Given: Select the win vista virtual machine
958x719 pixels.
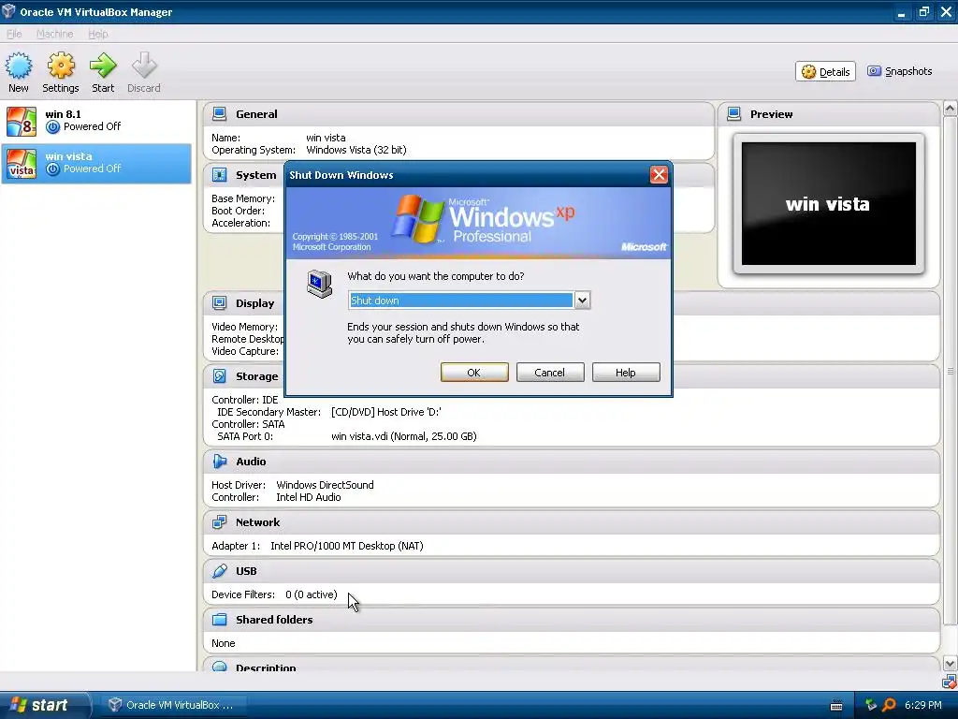Looking at the screenshot, I should [96, 163].
